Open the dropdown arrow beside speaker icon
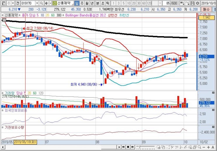Screen dimensions: 217x151 tap(50, 3)
